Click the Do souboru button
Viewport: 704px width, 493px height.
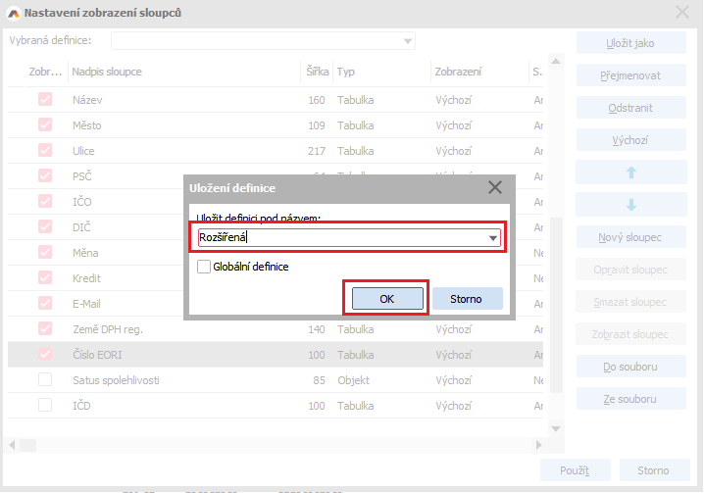(630, 367)
